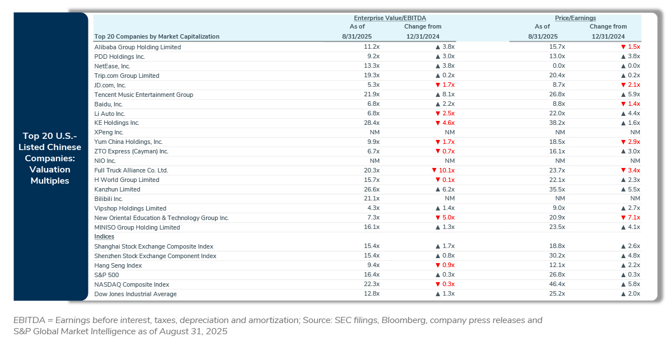Click the EBITDA source footnote text
Viewport: 672px width, 346px height.
point(277,325)
